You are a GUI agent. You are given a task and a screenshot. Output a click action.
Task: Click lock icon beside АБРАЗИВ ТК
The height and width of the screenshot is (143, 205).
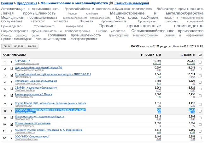coord(12,62)
